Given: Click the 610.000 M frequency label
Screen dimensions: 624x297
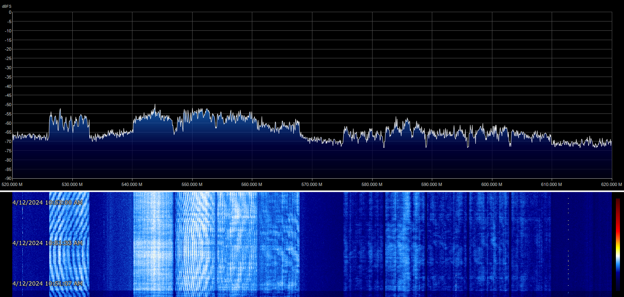Looking at the screenshot, I should 552,184.
